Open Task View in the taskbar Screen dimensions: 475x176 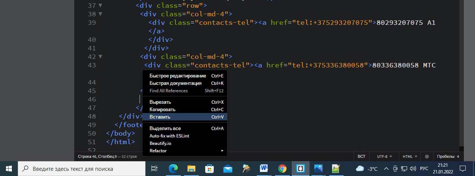(x=154, y=169)
